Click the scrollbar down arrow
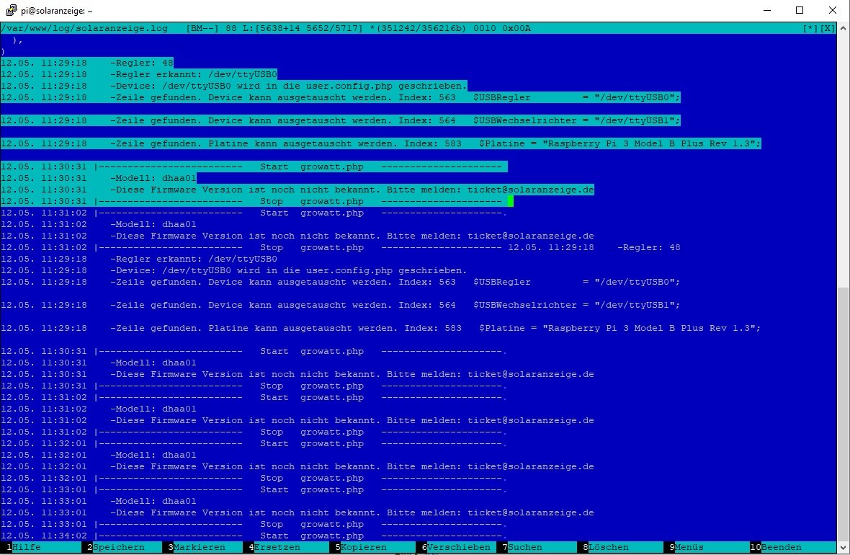The width and height of the screenshot is (850, 555). 843,548
